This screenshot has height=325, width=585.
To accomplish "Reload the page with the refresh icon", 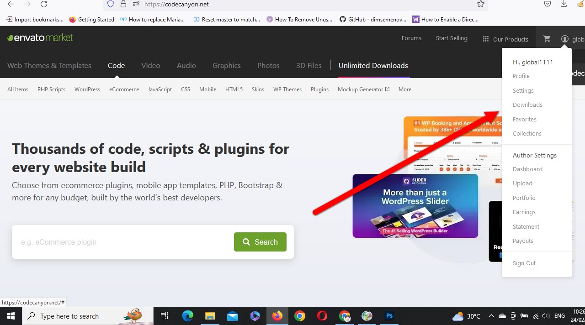I will [x=44, y=4].
